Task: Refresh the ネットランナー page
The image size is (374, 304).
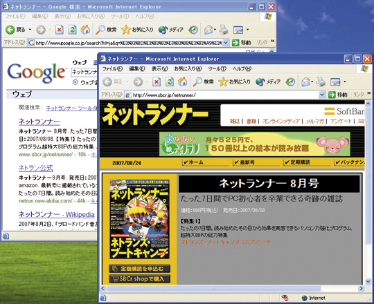Action: 170,82
